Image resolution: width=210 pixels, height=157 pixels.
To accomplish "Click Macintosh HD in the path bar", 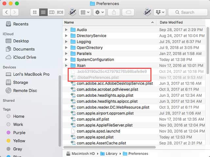I will [80, 153].
